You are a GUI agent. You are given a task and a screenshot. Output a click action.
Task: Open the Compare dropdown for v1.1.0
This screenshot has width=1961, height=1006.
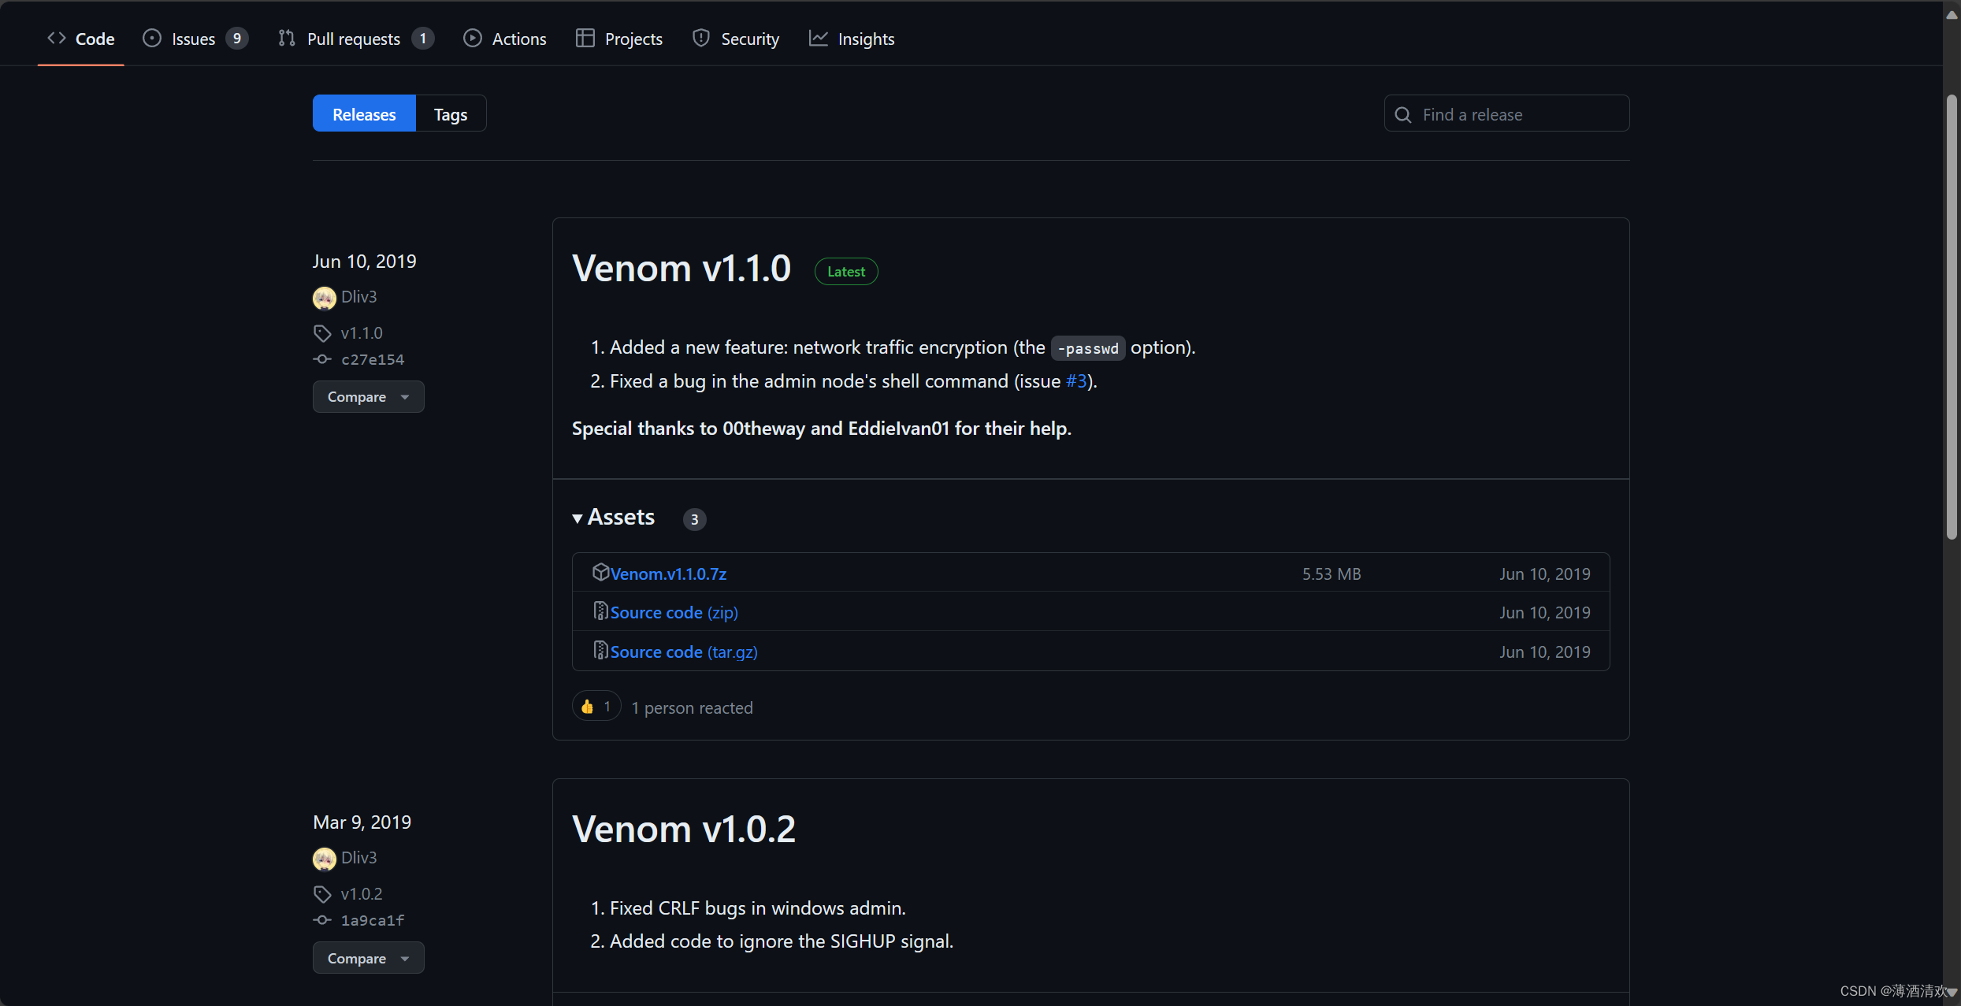[368, 396]
